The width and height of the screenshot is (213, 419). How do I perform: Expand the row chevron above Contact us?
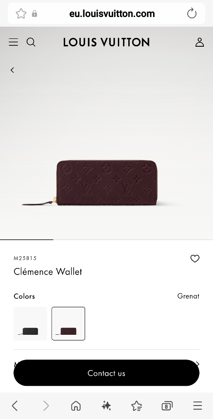[x=197, y=364]
